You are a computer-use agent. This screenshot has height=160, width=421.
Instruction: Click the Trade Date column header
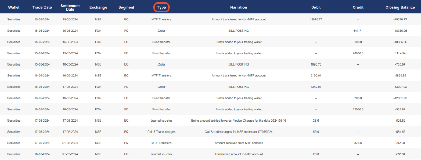tap(42, 7)
